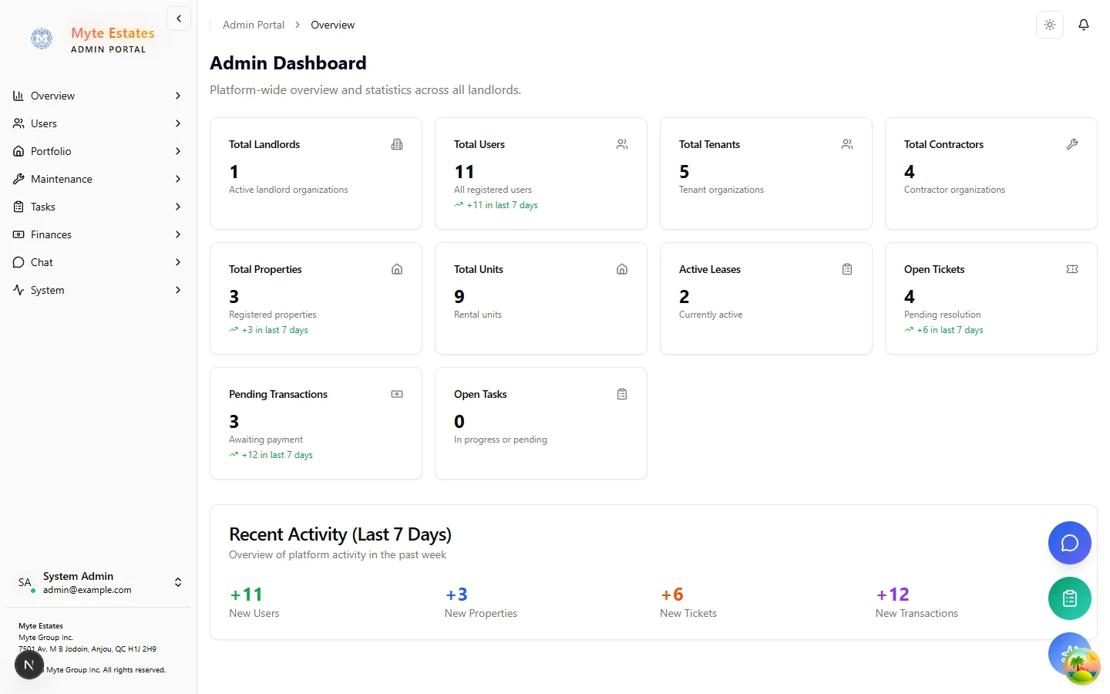Click house icon on Total Properties card
This screenshot has height=694, width=1110.
(x=397, y=269)
